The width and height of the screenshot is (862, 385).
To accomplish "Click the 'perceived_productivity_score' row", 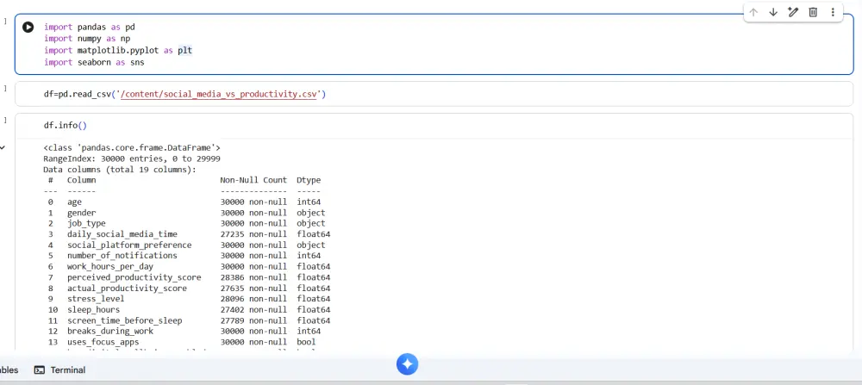I will pos(189,277).
